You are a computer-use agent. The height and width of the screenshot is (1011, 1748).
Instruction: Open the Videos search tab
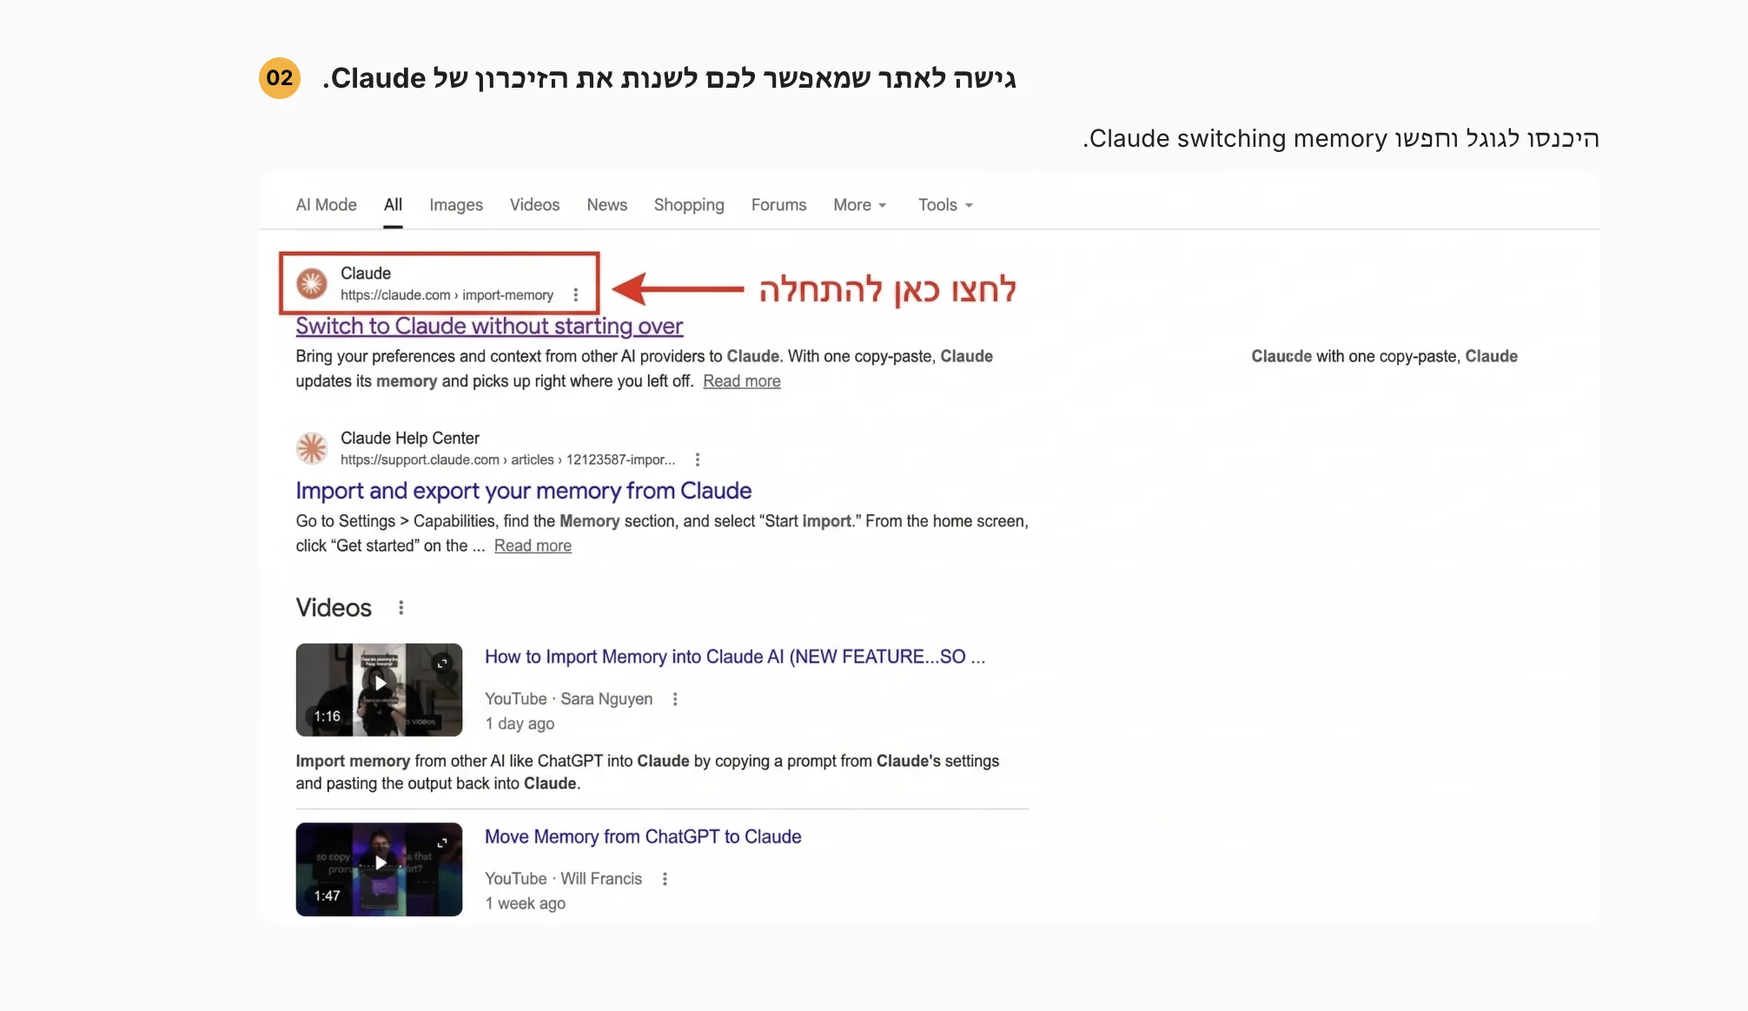[534, 205]
